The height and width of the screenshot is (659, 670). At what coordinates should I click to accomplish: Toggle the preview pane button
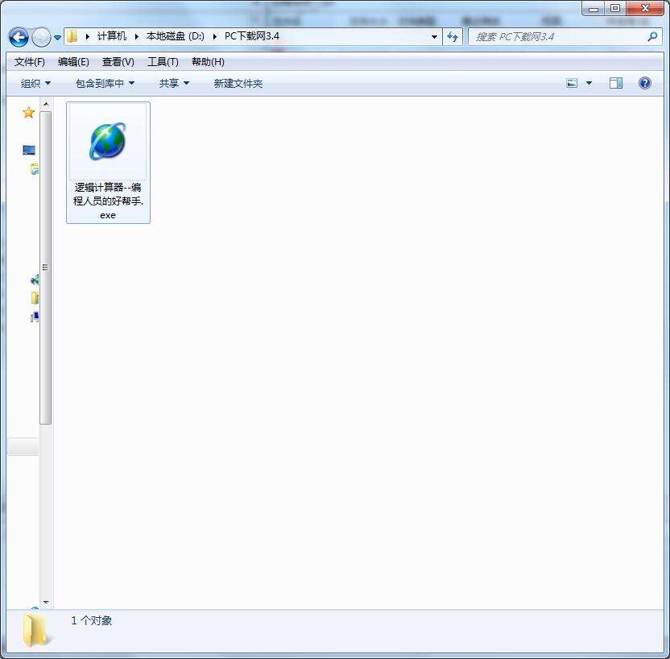tap(616, 83)
